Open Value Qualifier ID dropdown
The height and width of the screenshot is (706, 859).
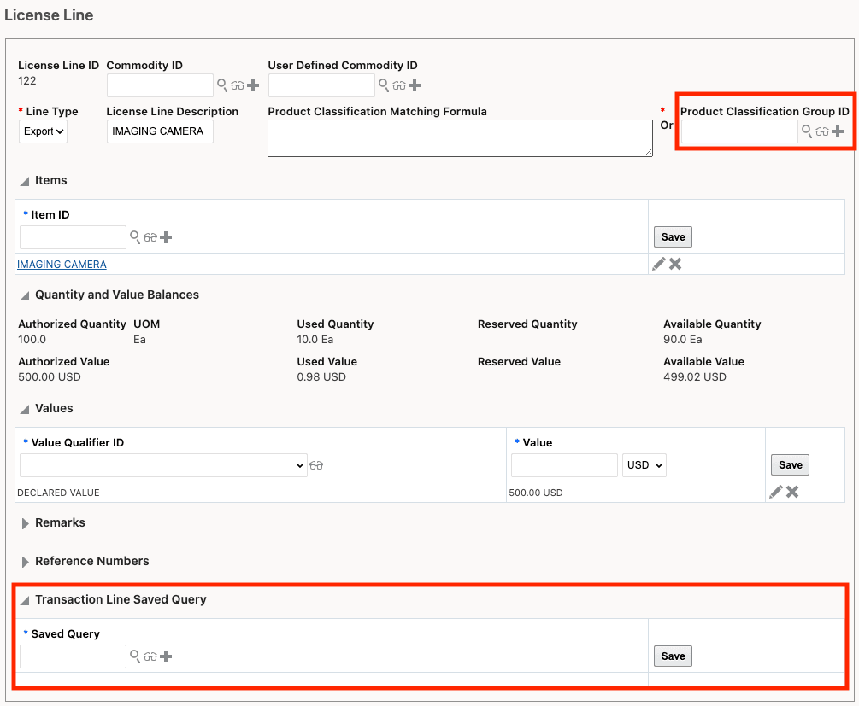[163, 465]
